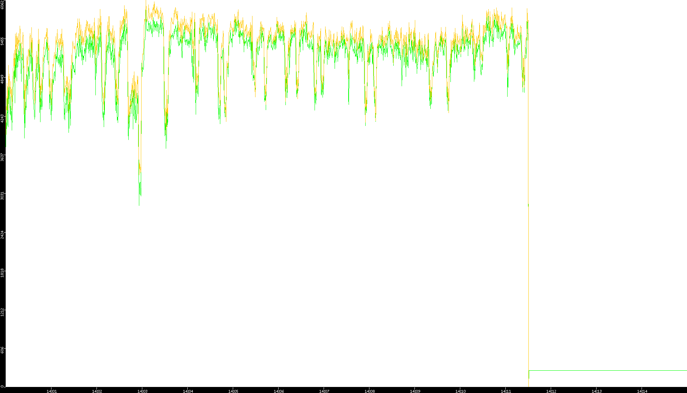Click the 14:13 time axis label
This screenshot has height=393, width=687.
tap(597, 391)
